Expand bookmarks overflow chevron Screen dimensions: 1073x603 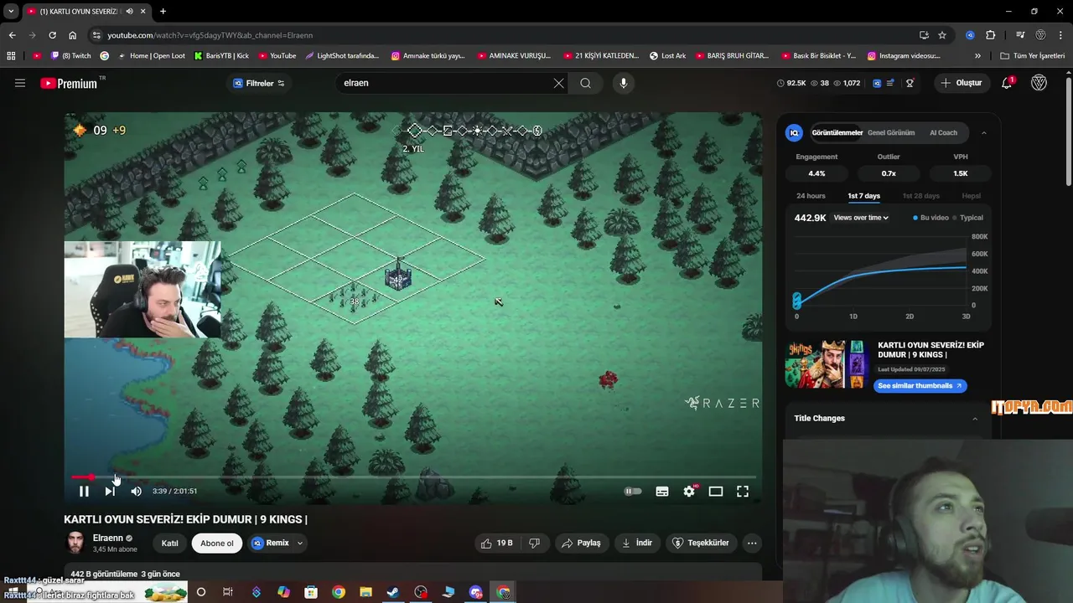coord(977,56)
